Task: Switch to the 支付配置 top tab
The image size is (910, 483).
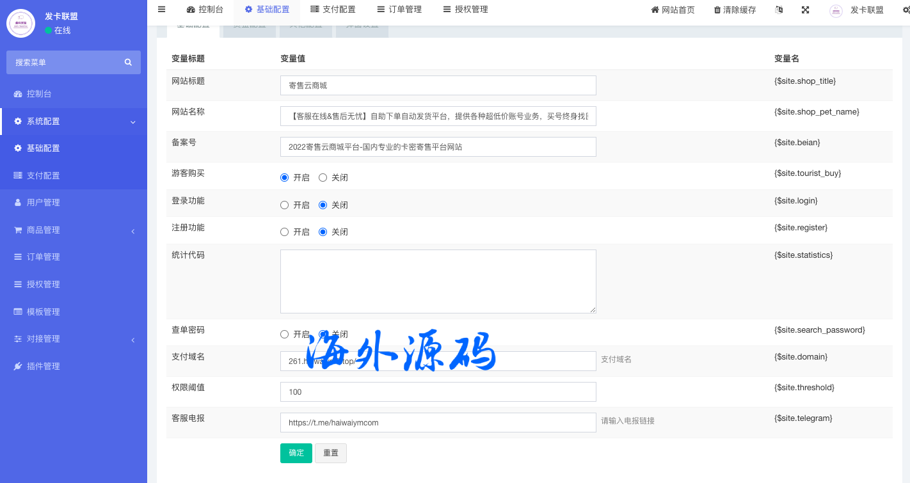Action: point(332,10)
